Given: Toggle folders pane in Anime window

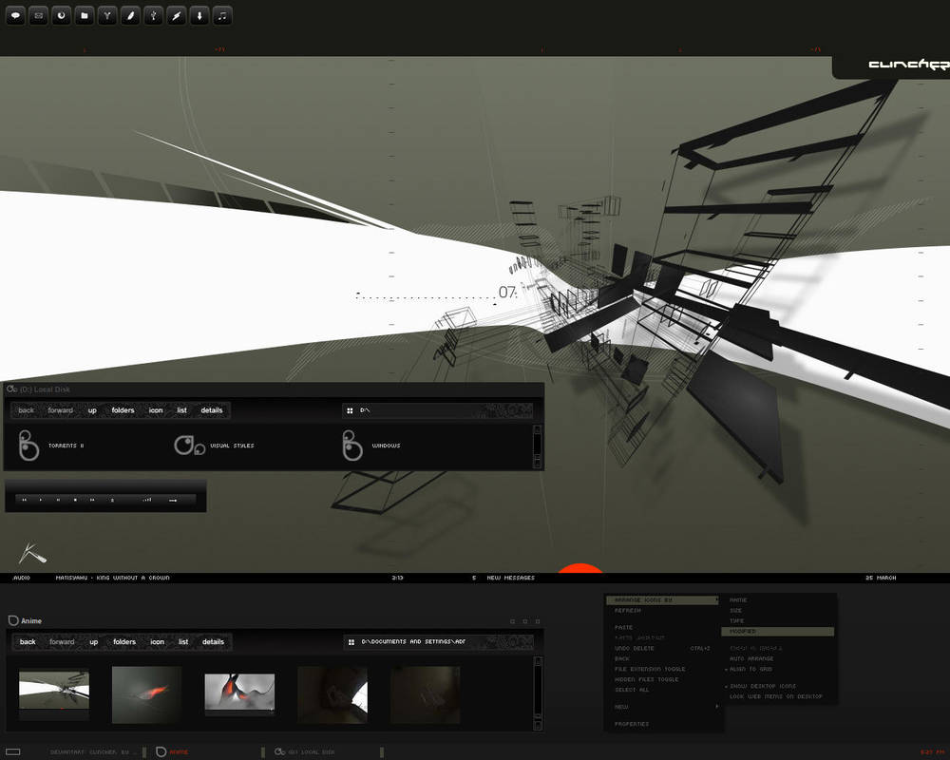Looking at the screenshot, I should (124, 642).
